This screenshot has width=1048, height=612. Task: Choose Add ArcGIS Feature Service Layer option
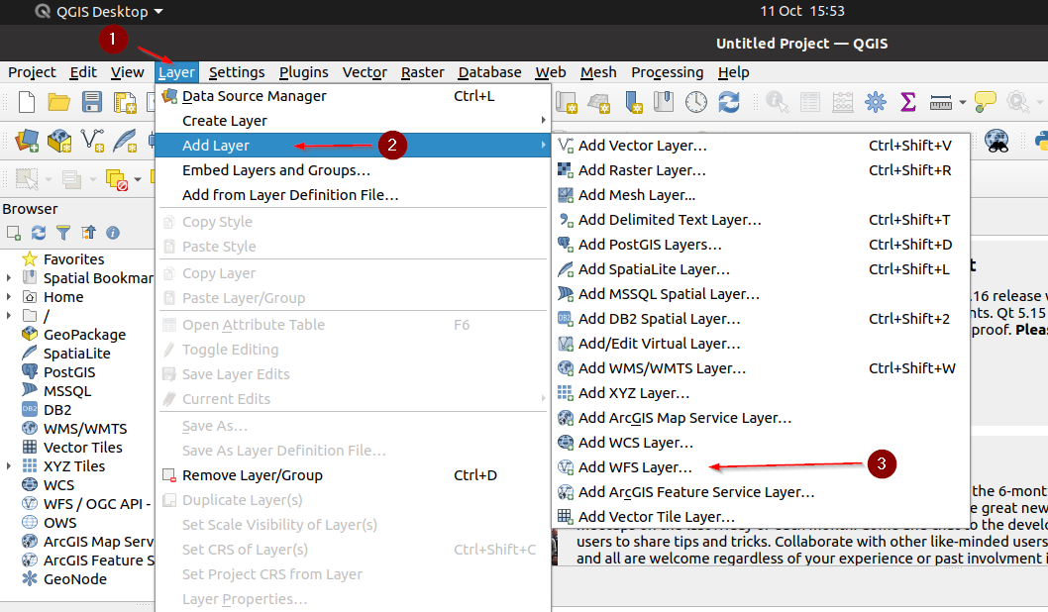pos(761,492)
